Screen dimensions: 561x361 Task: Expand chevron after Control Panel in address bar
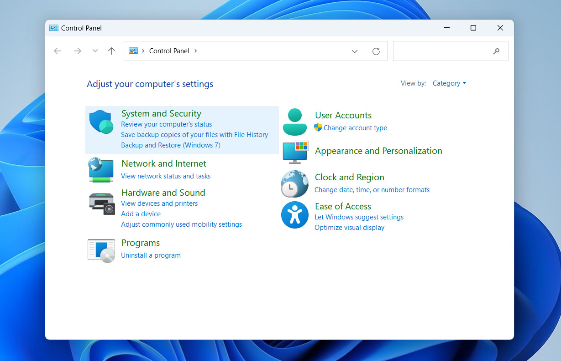click(x=196, y=51)
